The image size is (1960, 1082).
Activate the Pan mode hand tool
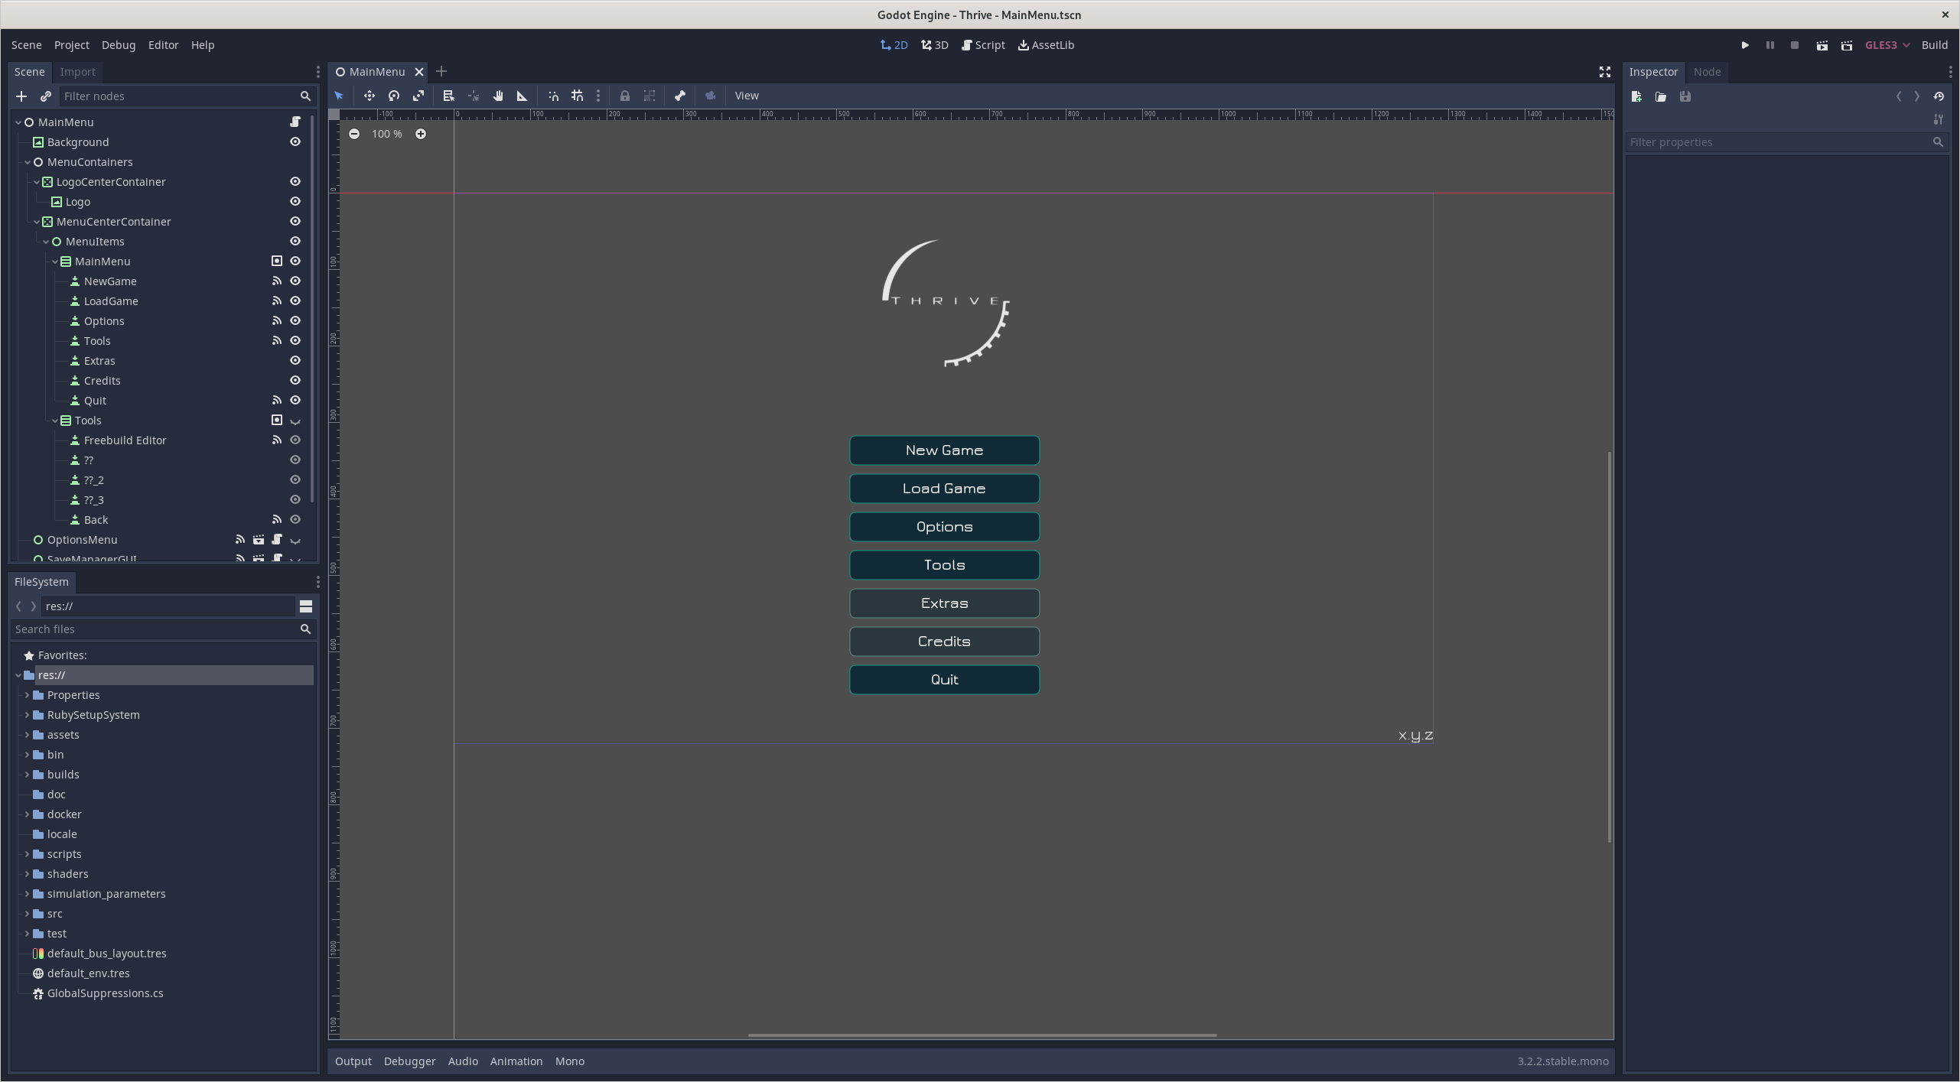coord(498,96)
